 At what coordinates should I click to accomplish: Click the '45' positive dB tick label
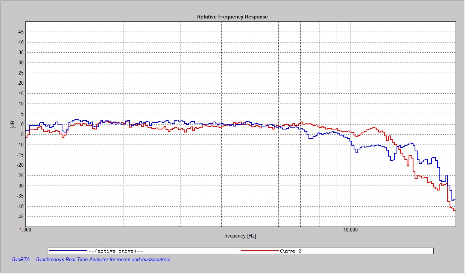coord(21,32)
